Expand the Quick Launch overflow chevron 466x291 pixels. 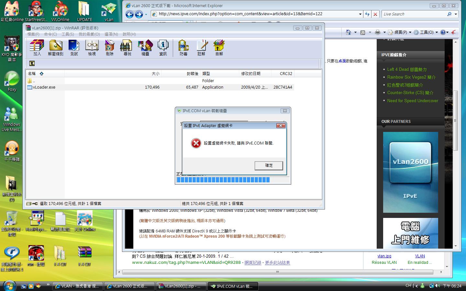coord(48,285)
